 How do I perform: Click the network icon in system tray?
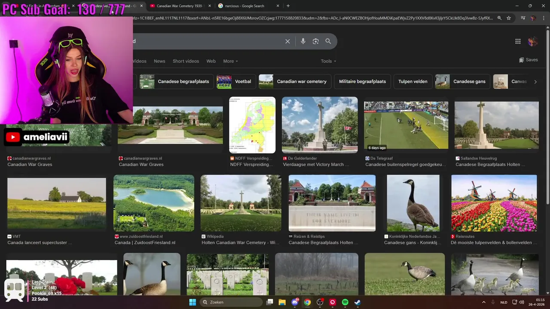(x=514, y=302)
